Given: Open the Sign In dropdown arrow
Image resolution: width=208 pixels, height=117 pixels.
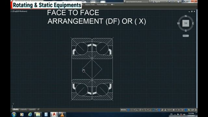Looking at the screenshot, I should [167, 2].
